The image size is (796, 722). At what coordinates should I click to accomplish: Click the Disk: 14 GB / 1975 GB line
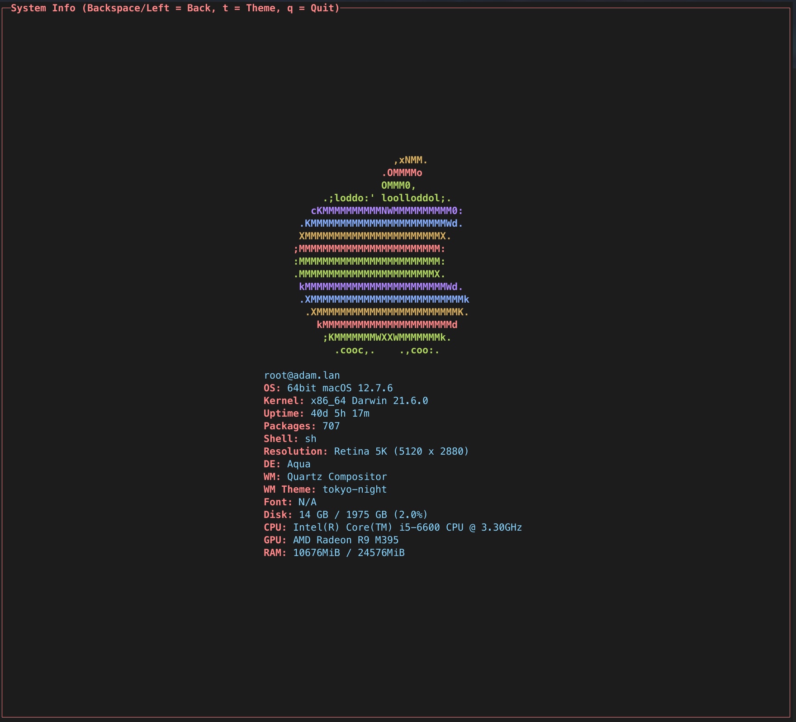pyautogui.click(x=346, y=515)
